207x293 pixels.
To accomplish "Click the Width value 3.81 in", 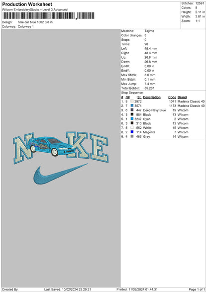I will (x=200, y=16).
